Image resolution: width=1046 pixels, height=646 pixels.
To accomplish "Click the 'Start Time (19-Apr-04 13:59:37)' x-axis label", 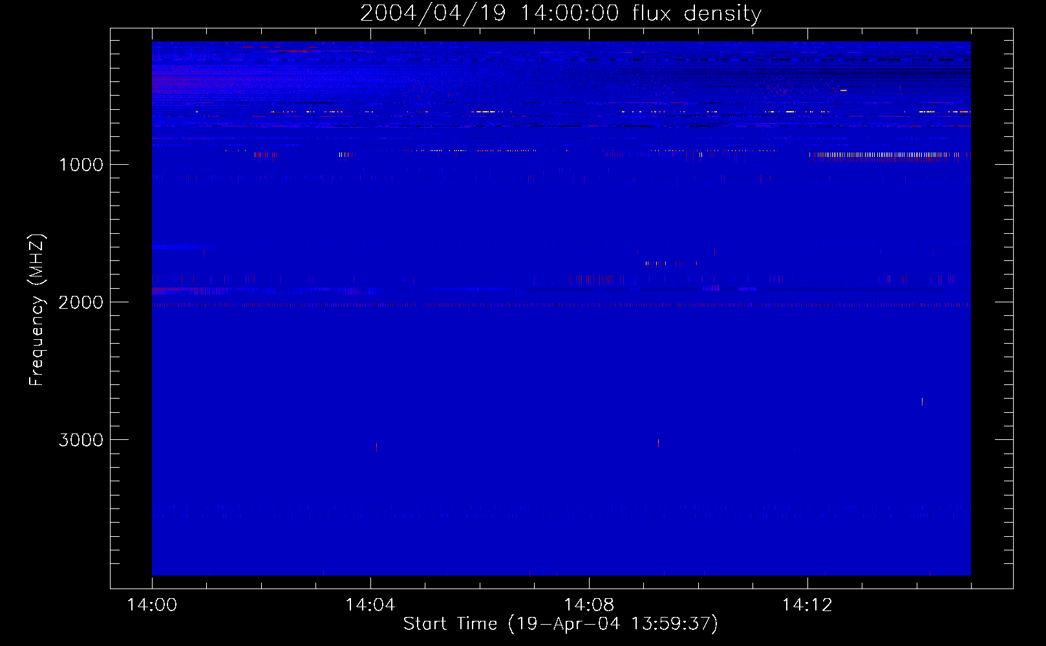I will pos(560,624).
